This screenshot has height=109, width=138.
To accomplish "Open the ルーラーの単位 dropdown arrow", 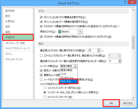I will click(x=76, y=66).
